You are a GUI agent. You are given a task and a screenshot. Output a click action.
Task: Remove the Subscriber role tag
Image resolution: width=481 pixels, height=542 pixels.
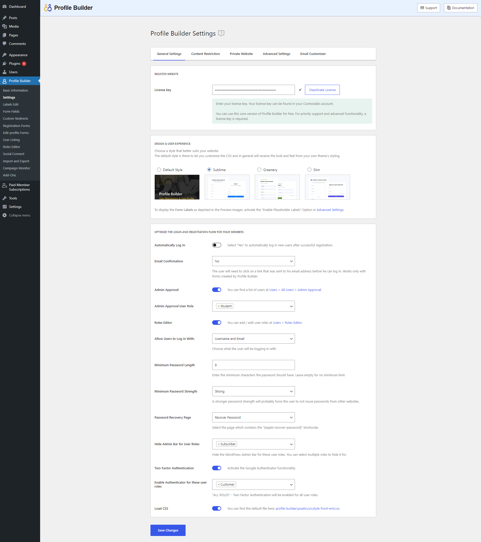pyautogui.click(x=219, y=444)
